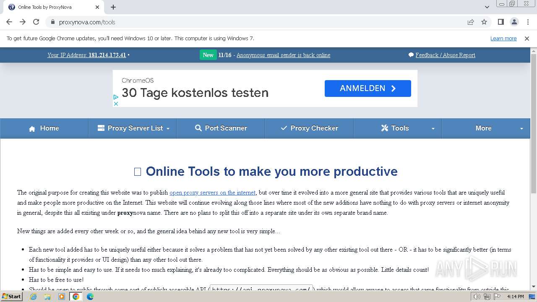This screenshot has width=537, height=302.
Task: Click the 4:14 PM taskbar clock
Action: [515, 297]
